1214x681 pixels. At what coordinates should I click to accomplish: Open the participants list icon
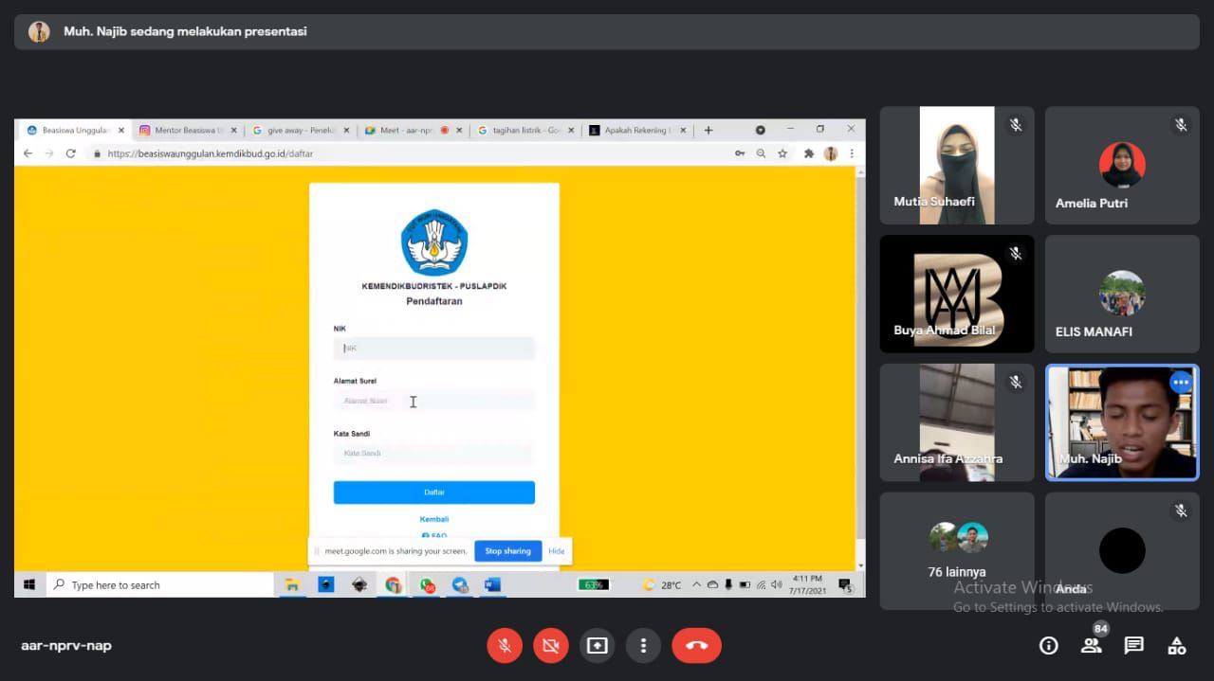coord(1091,646)
